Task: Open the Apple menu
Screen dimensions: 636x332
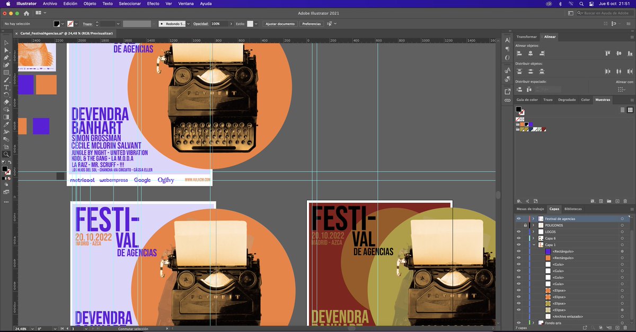Action: pos(8,3)
